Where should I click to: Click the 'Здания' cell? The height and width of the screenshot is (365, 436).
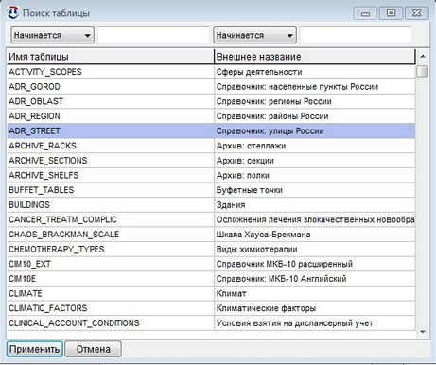point(315,205)
